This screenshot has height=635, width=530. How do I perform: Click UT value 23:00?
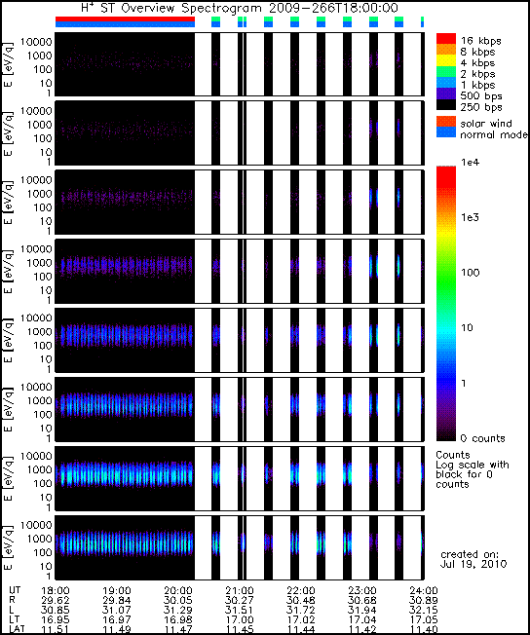[361, 591]
